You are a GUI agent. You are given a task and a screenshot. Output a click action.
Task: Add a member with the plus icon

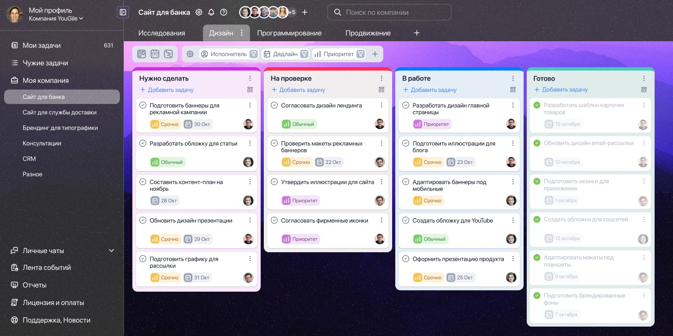click(x=305, y=13)
